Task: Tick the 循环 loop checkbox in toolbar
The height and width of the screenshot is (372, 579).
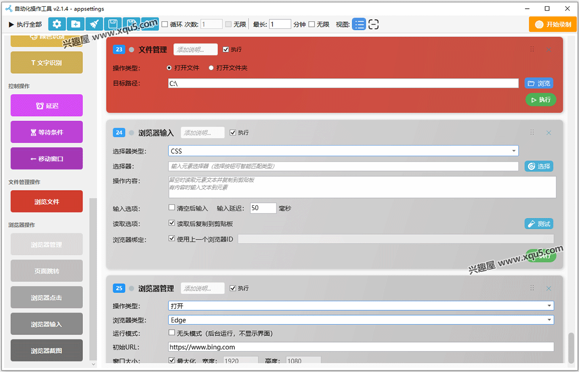Action: pos(165,24)
